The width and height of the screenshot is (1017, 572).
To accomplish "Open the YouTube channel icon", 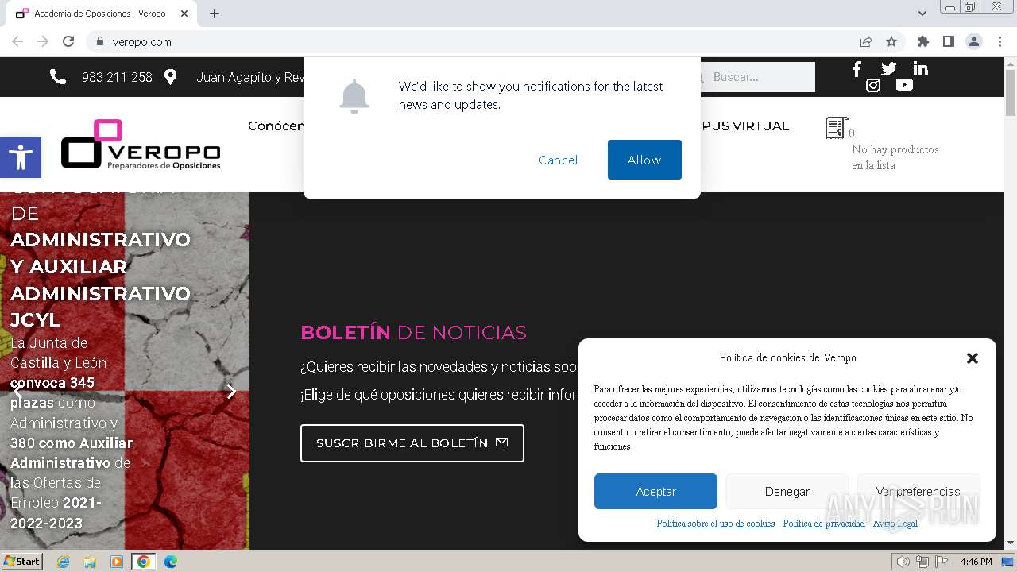I will [x=904, y=85].
